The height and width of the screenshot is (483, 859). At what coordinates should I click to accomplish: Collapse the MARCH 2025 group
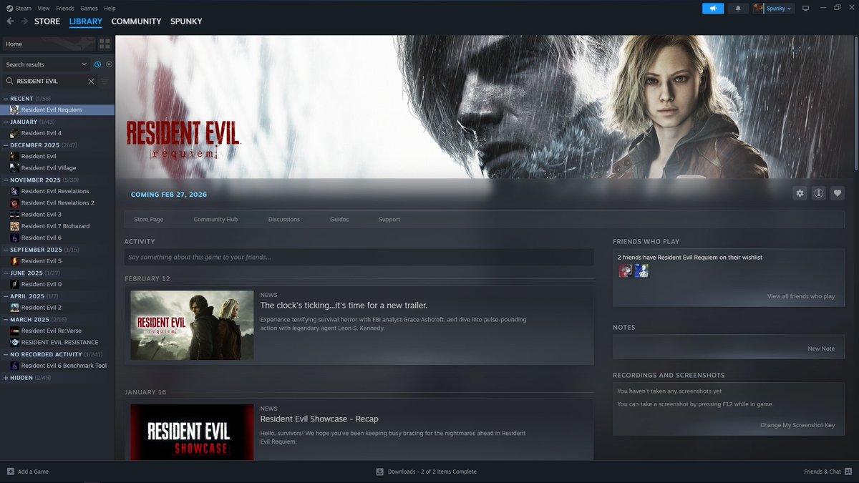click(x=6, y=319)
